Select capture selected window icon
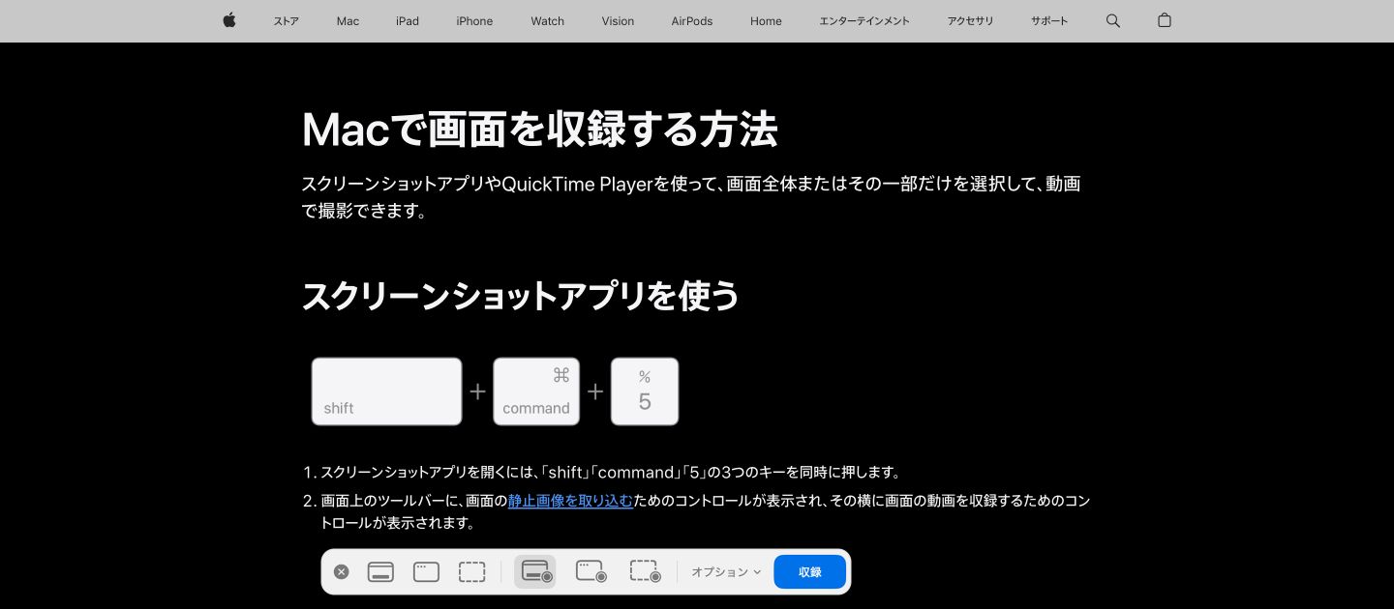1394x609 pixels. click(x=426, y=572)
